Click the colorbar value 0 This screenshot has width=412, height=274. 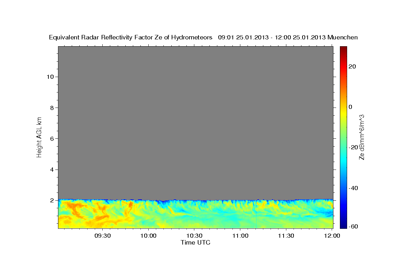coord(351,107)
